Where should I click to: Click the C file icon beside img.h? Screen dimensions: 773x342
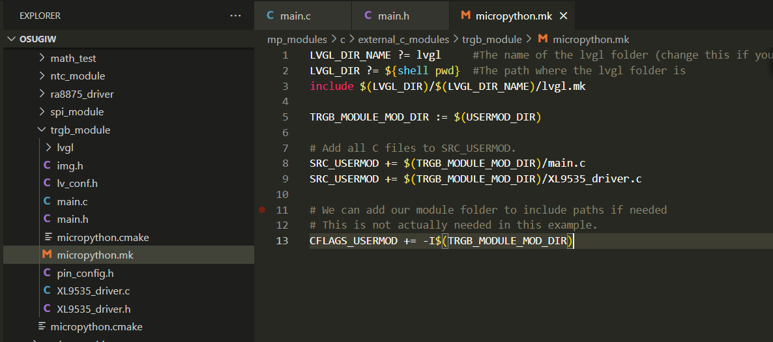(48, 165)
